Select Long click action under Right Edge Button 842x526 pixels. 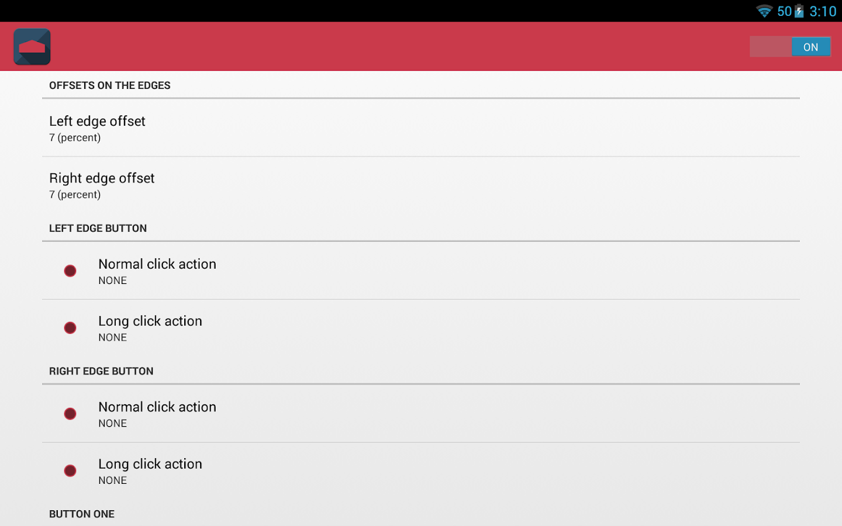(x=150, y=470)
